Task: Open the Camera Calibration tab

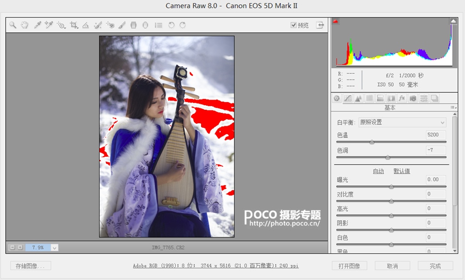Action: click(x=413, y=98)
